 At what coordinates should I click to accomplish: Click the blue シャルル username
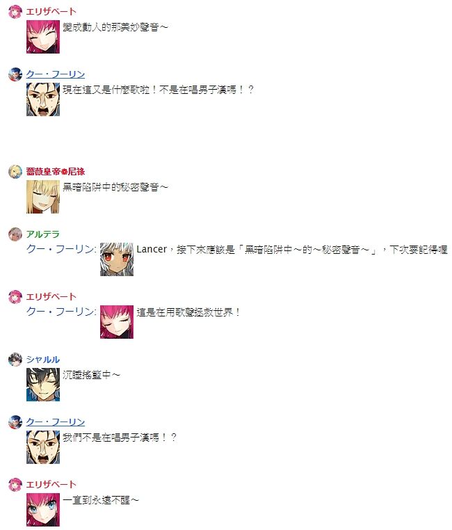tap(43, 360)
